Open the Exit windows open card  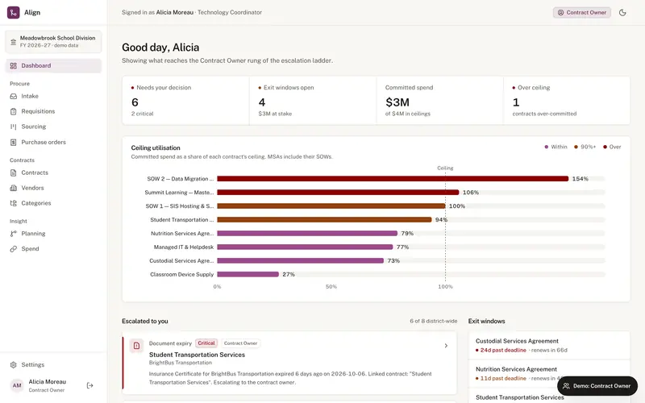[313, 101]
